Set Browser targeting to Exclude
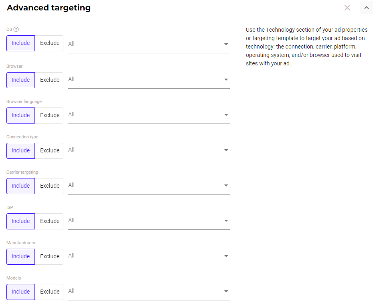This screenshot has width=375, height=304. tap(50, 80)
